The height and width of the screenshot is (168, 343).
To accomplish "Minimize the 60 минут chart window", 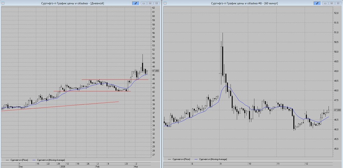I will [x=325, y=3].
